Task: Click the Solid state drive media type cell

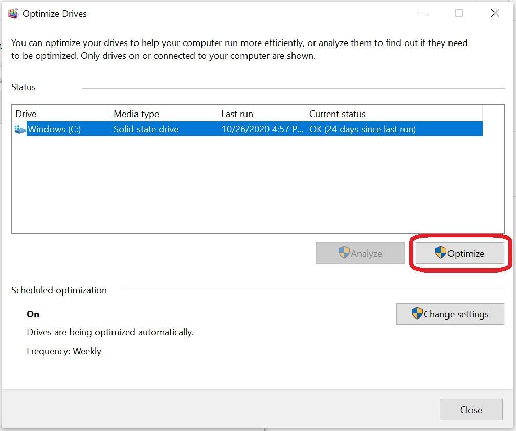Action: 146,129
